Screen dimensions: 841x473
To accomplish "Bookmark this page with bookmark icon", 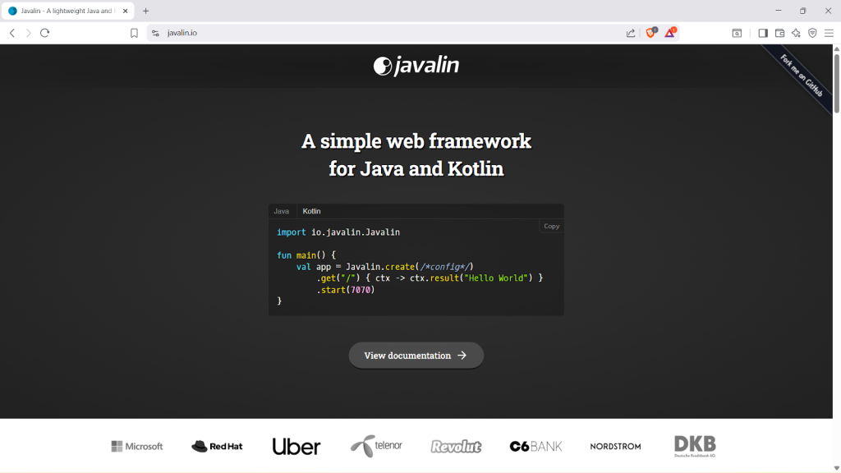I will pos(134,33).
